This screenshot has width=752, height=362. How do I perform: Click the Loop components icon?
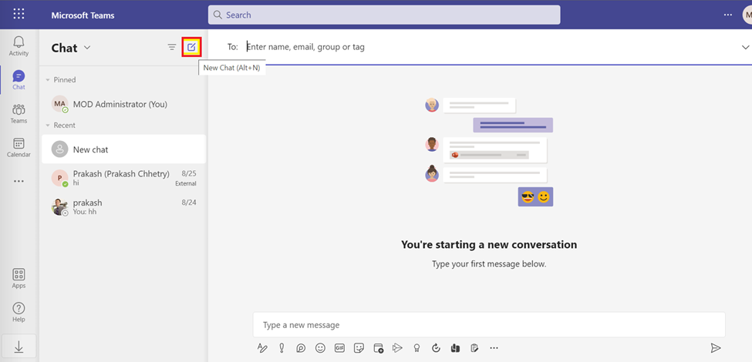[x=301, y=348]
